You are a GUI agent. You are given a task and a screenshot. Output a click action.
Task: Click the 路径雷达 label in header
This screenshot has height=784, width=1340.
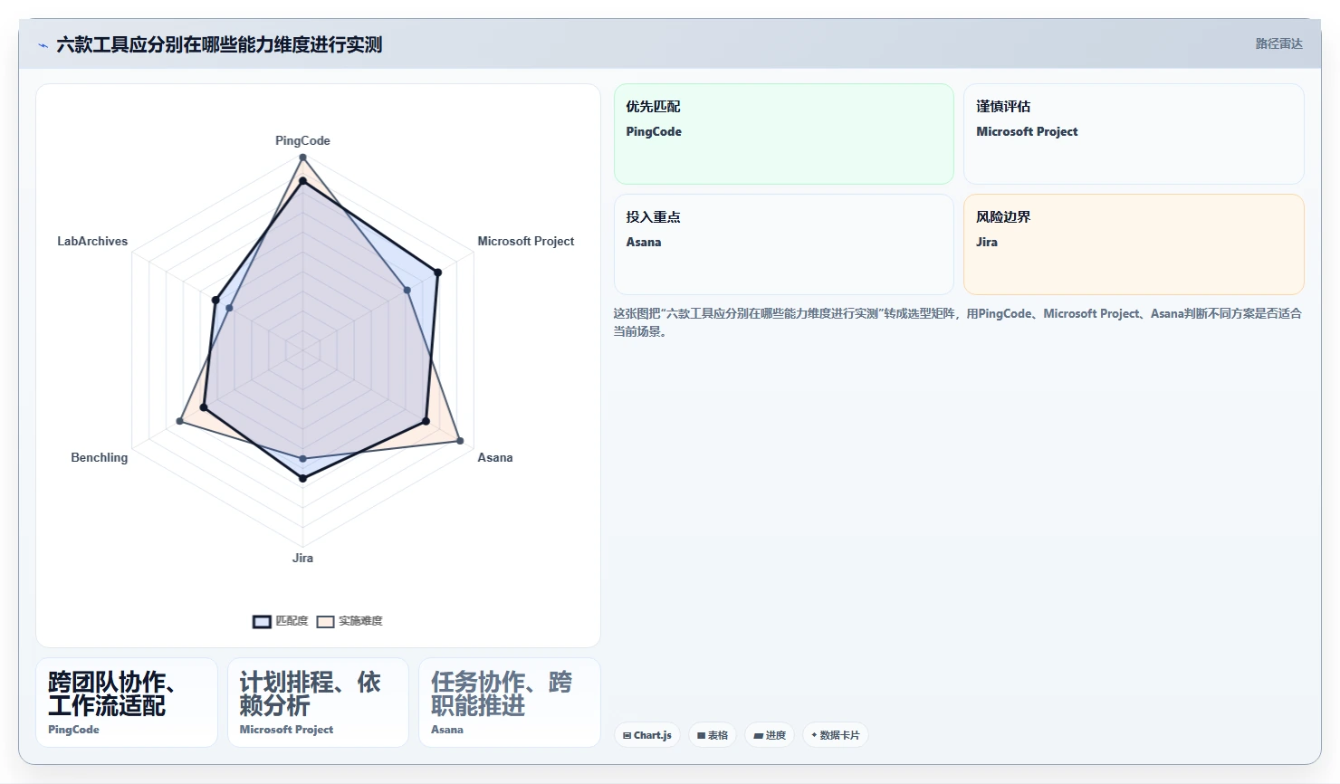(1278, 43)
